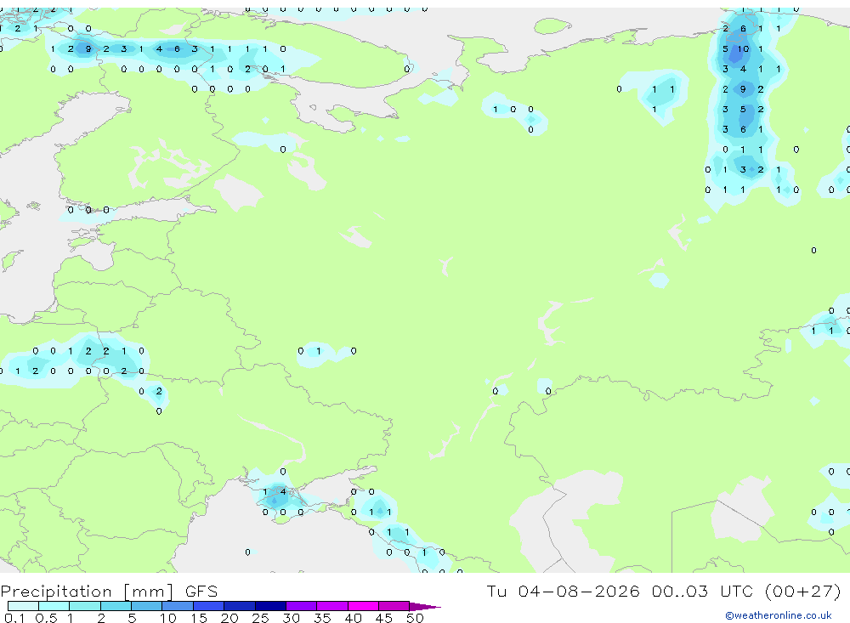Image resolution: width=850 pixels, height=623 pixels.
Task: Click the '0.1' legend scale label
Action: click(x=14, y=618)
